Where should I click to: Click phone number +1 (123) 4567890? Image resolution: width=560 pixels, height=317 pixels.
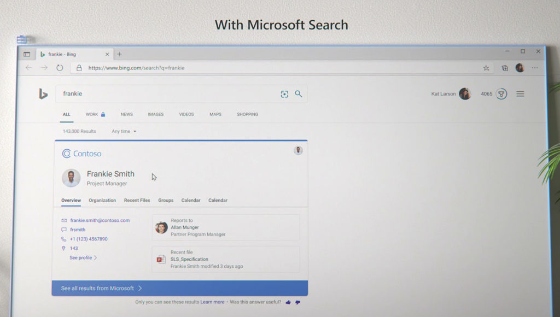(x=89, y=239)
